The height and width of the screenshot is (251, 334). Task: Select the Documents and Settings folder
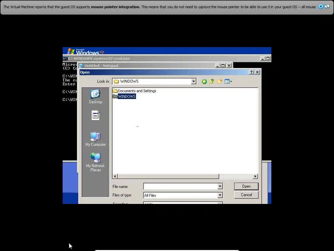(134, 91)
